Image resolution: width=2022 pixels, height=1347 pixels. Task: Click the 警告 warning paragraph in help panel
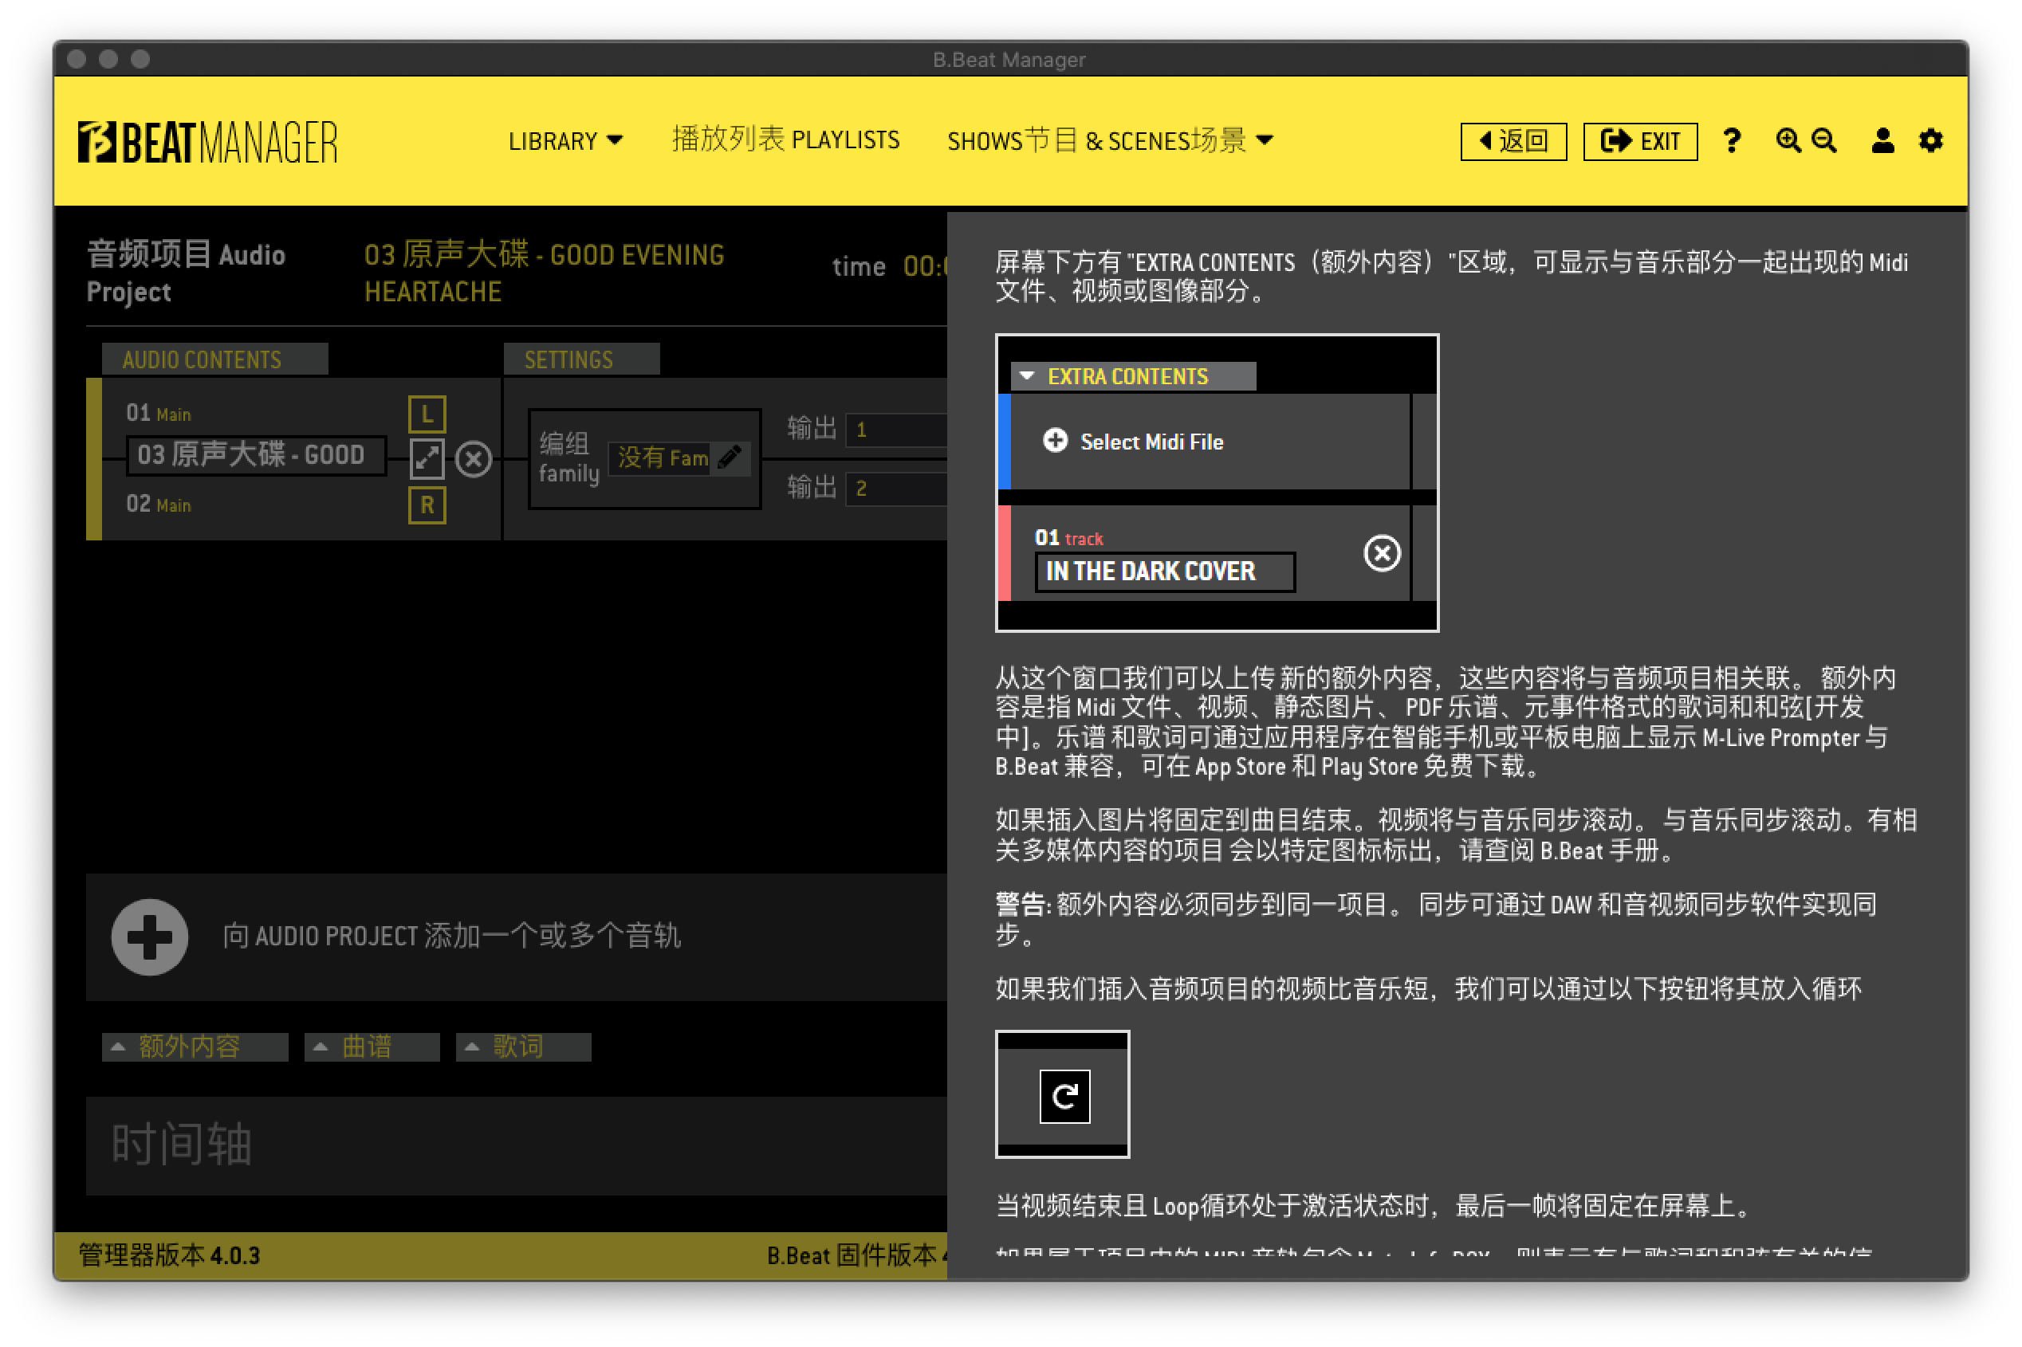click(x=1435, y=918)
